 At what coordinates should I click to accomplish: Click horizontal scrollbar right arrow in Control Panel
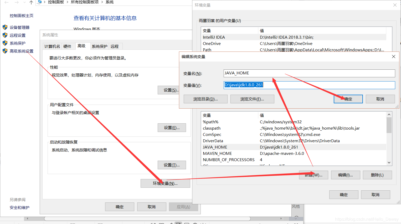click(281, 218)
